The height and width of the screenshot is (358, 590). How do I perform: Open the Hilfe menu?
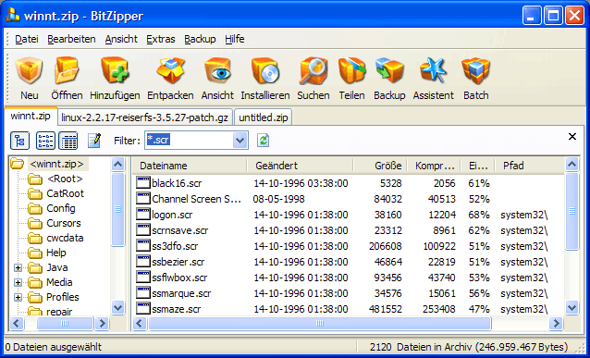pos(234,39)
